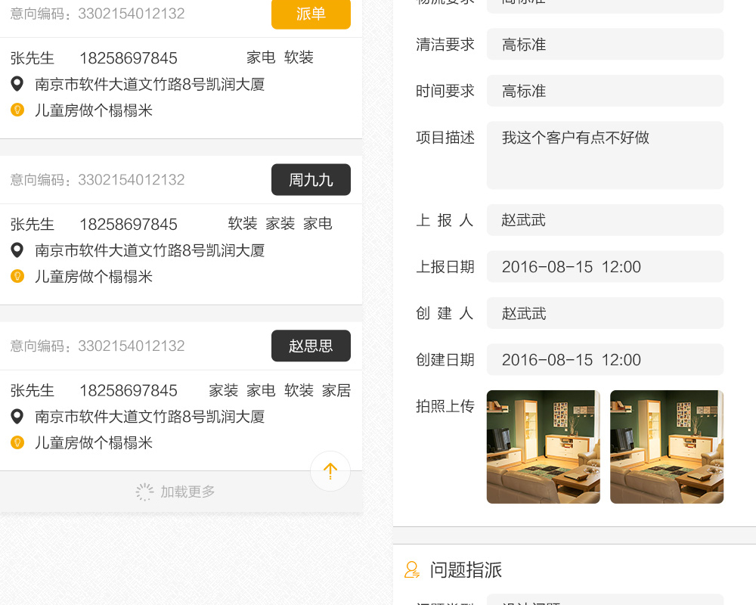Click 儿童房做个榻榻米 in the 派单 card

(94, 110)
